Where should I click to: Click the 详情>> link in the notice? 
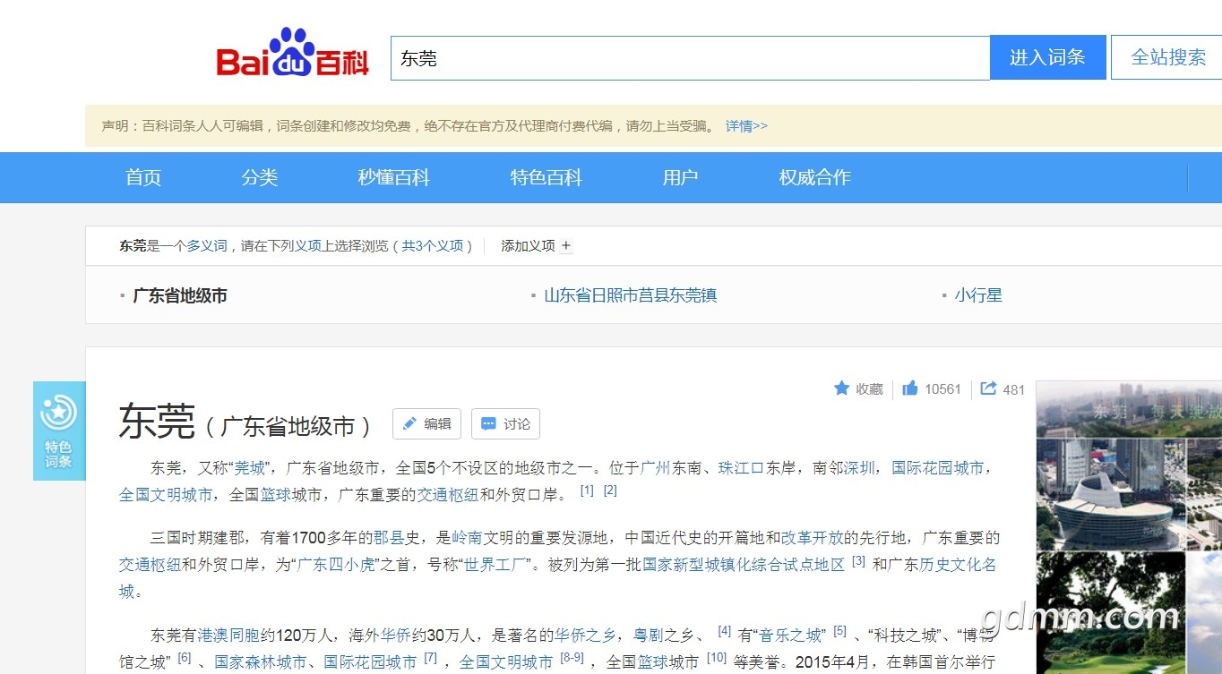coord(746,126)
